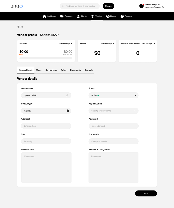Open the Dashboard using the home icon

[x=44, y=16]
